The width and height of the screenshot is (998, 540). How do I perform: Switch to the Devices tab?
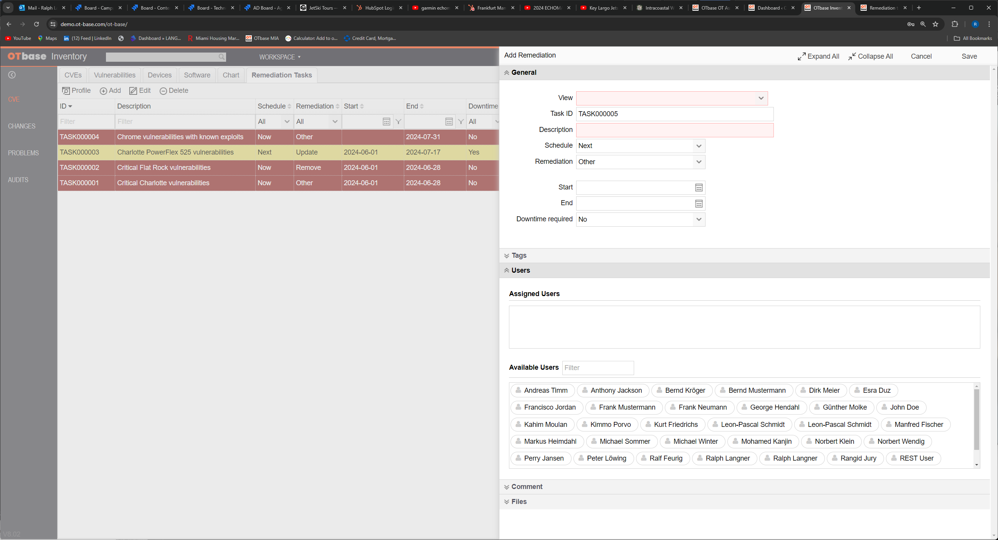pos(160,75)
